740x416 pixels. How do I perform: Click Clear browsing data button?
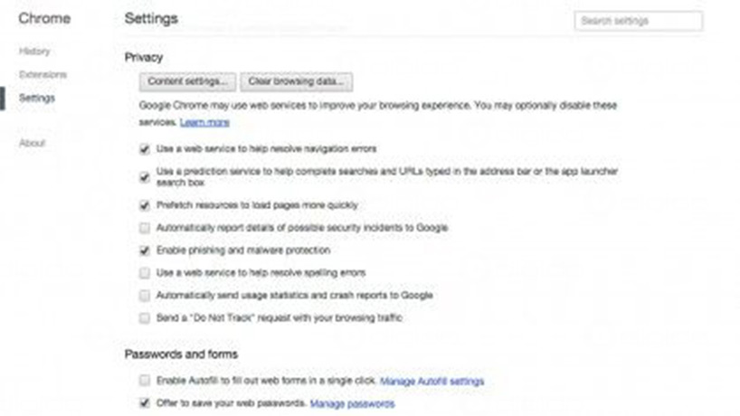click(x=296, y=81)
